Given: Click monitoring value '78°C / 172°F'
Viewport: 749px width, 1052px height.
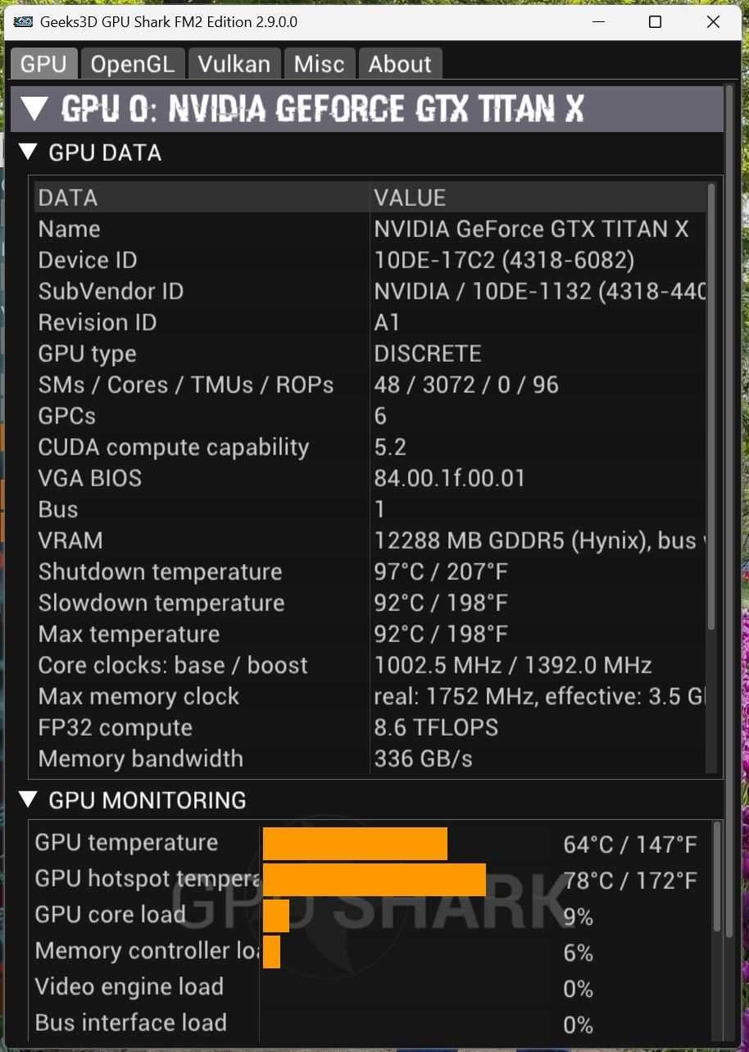Looking at the screenshot, I should (630, 881).
